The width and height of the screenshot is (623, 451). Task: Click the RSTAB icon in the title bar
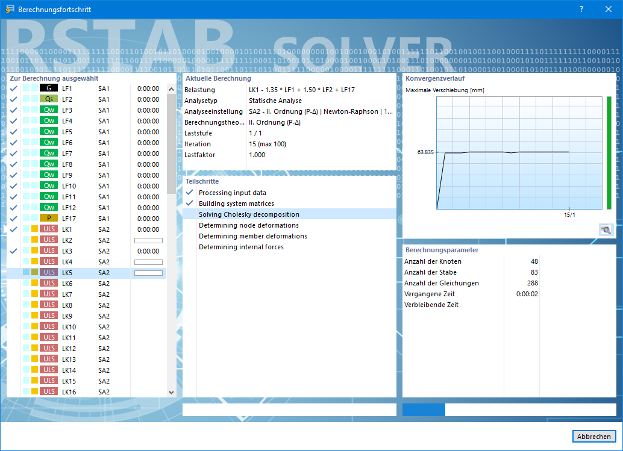[11, 9]
